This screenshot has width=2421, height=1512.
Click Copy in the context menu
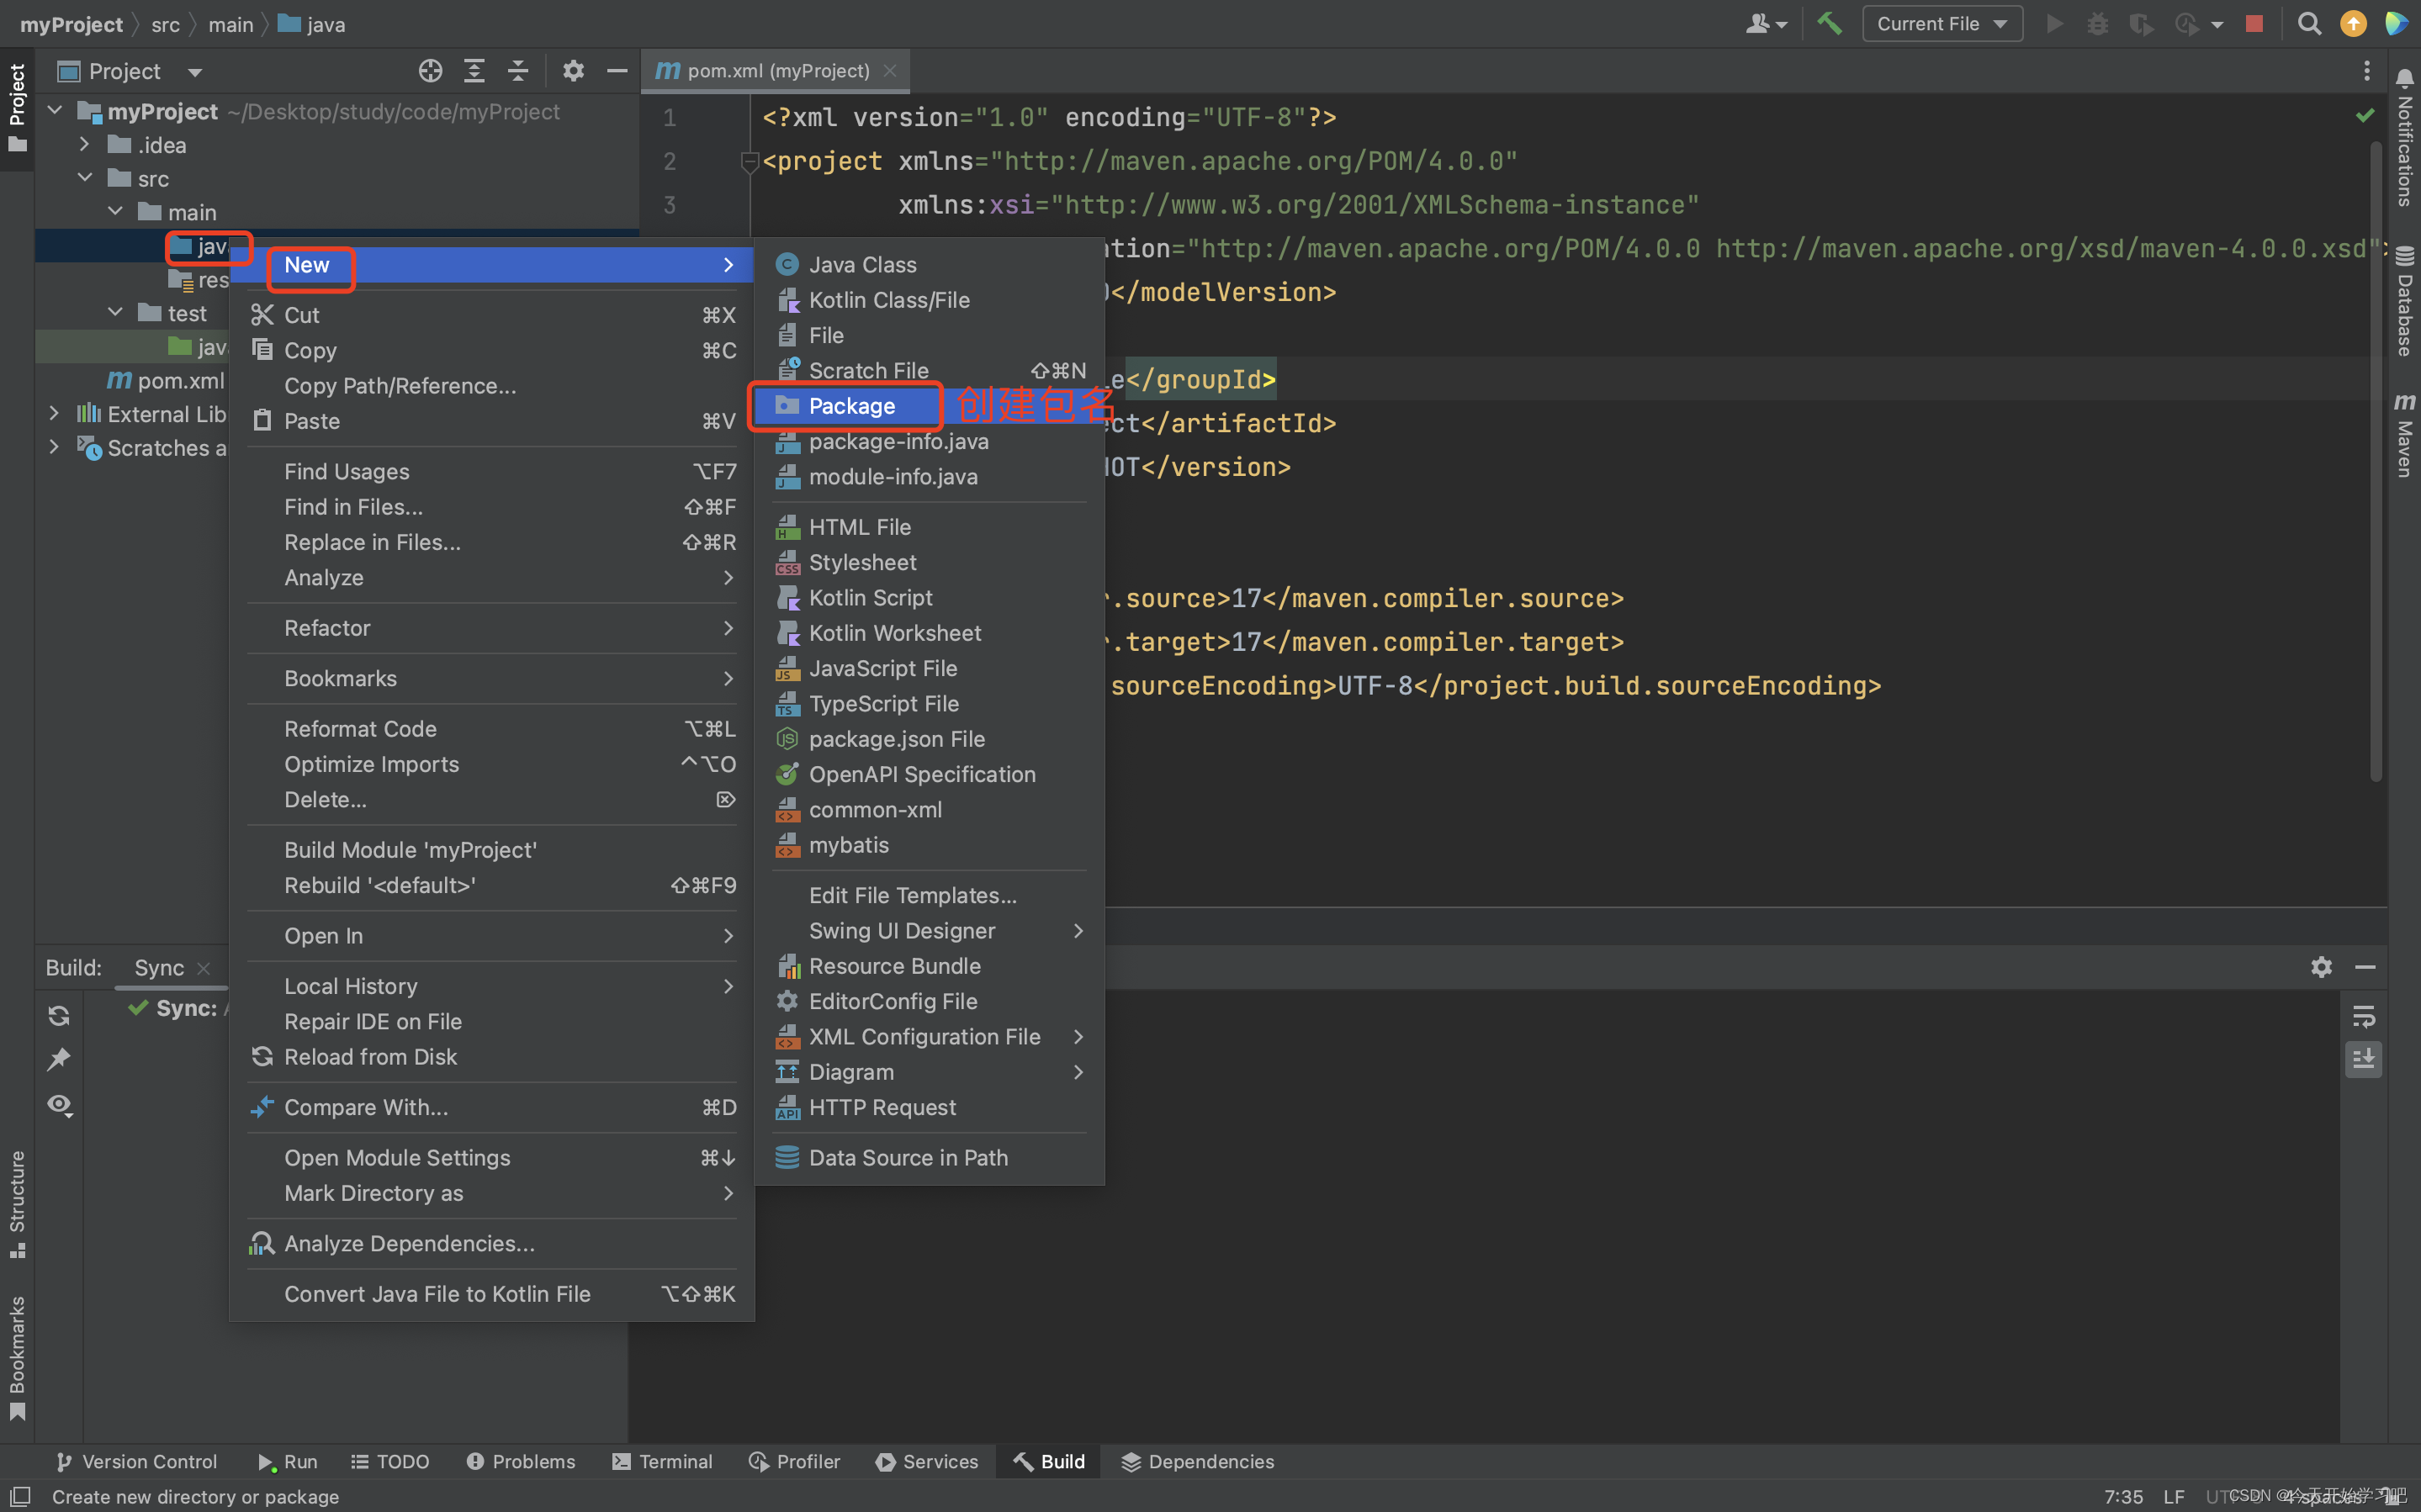click(492, 350)
